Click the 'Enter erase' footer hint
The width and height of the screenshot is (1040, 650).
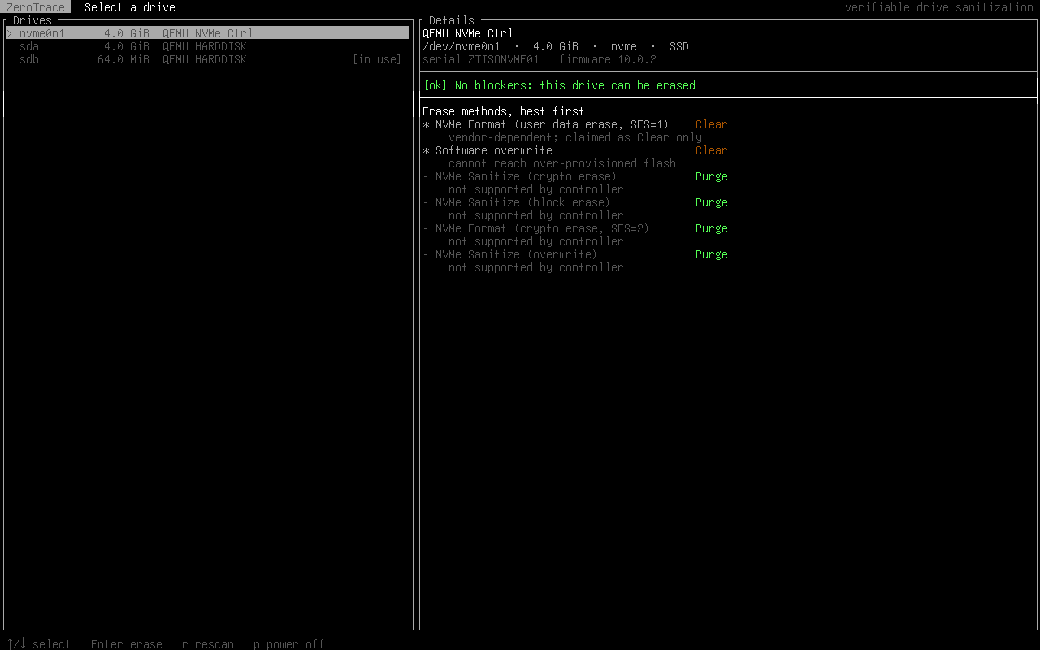point(127,644)
